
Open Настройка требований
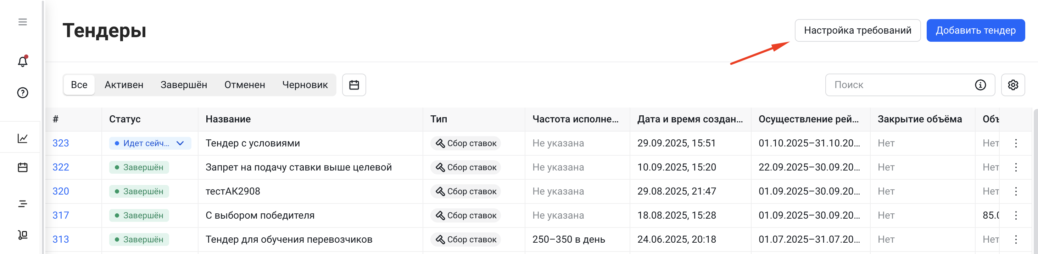click(857, 30)
